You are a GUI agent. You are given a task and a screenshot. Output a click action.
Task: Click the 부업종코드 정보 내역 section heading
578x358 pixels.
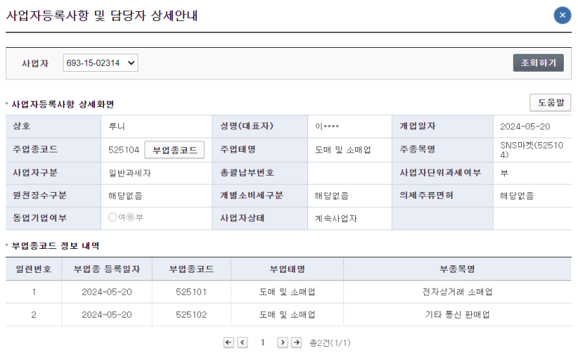tap(55, 246)
